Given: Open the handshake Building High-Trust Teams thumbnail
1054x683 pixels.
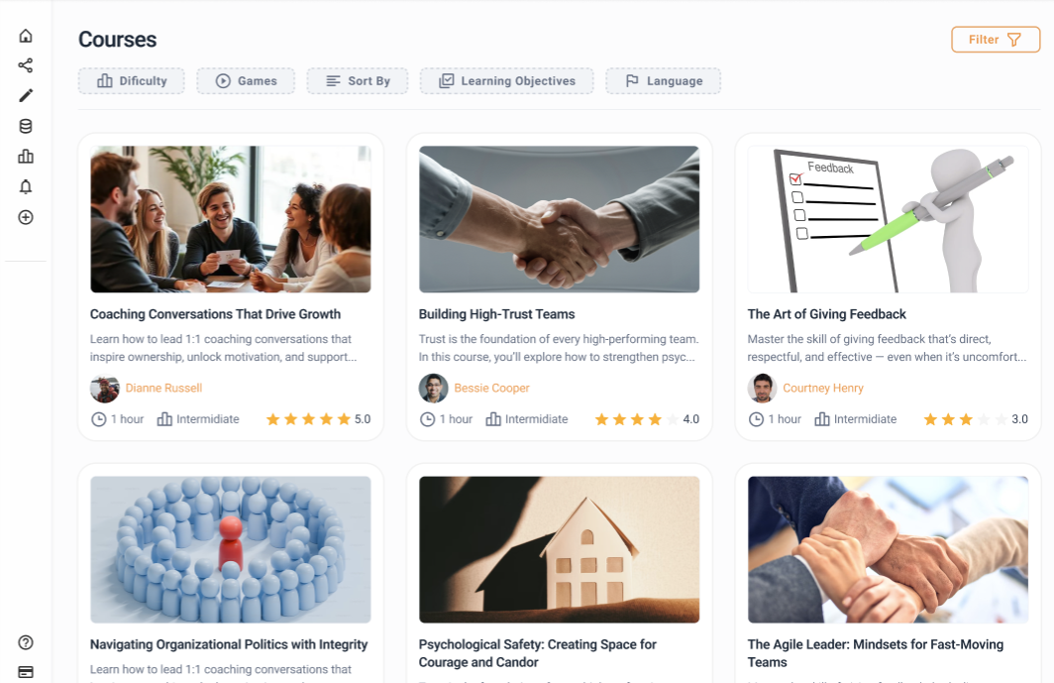Looking at the screenshot, I should click(560, 219).
